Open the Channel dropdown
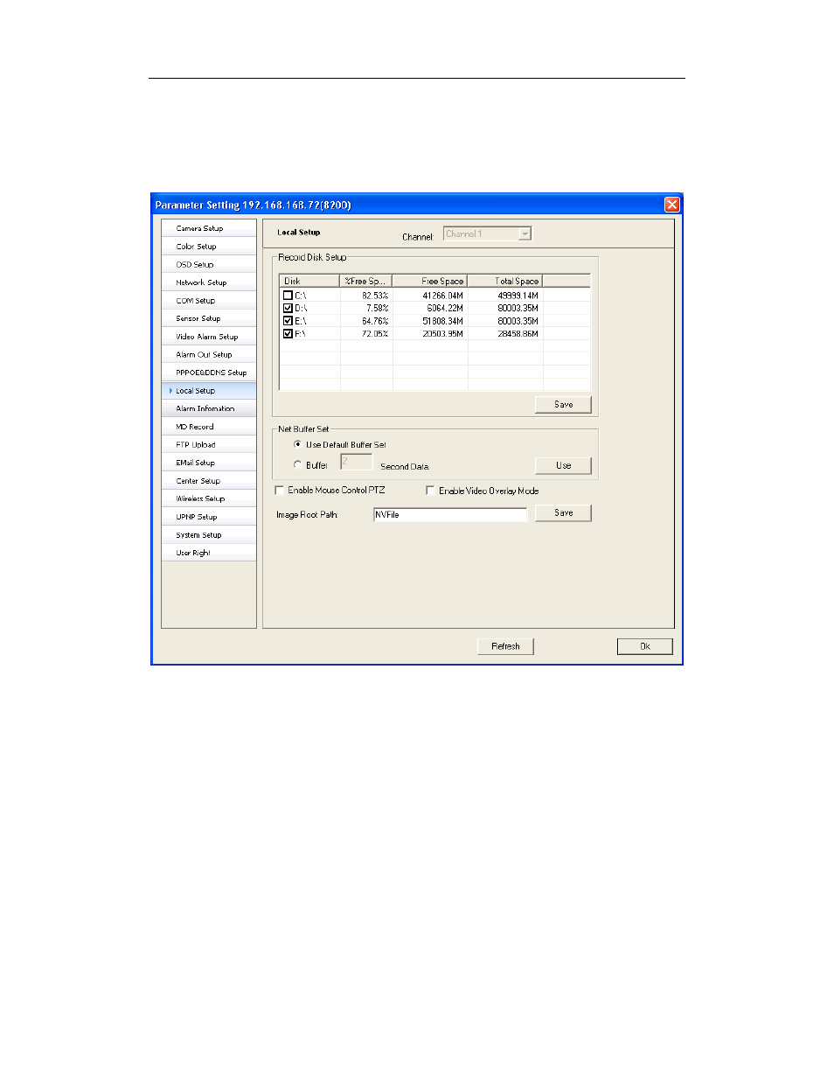This screenshot has width=834, height=1080. pos(525,233)
